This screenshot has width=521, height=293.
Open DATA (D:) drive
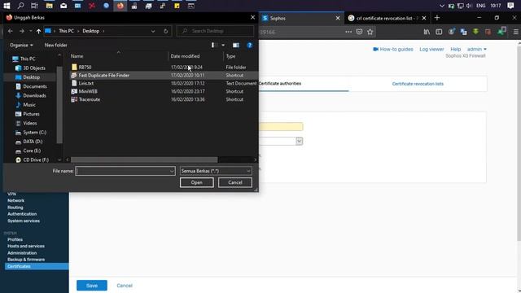tap(33, 142)
